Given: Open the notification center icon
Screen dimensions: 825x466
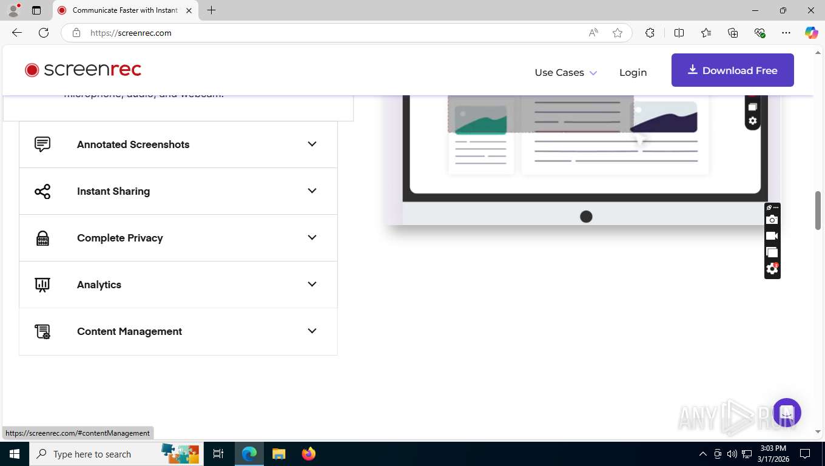Looking at the screenshot, I should coord(805,454).
